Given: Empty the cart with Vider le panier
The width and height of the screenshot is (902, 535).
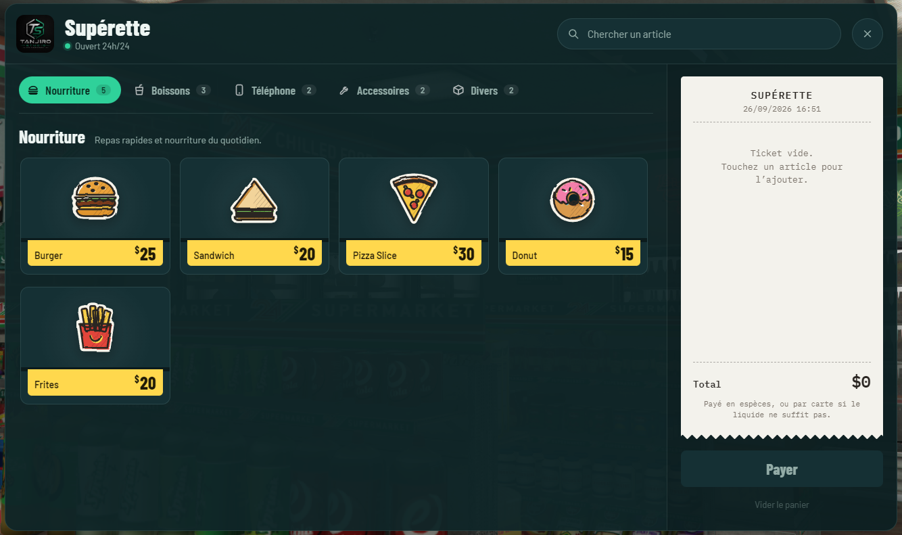Looking at the screenshot, I should pos(782,505).
